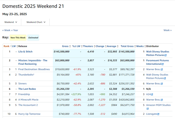Click $63,000,000 gross value
The image size is (175, 118).
pos(62,60)
